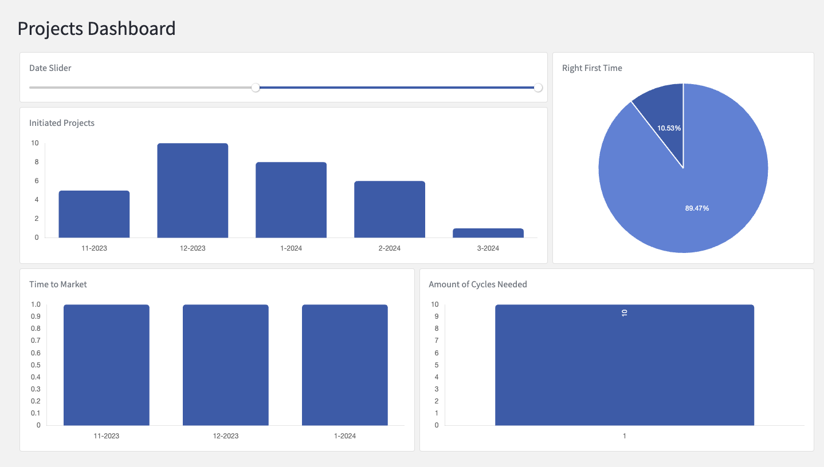Select the 2-2024 bar in Initiated Projects
Image resolution: width=824 pixels, height=467 pixels.
(390, 209)
